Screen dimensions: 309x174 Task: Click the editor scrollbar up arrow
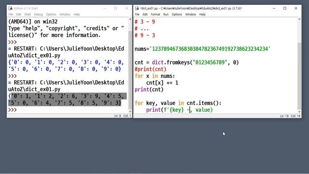pos(299,19)
